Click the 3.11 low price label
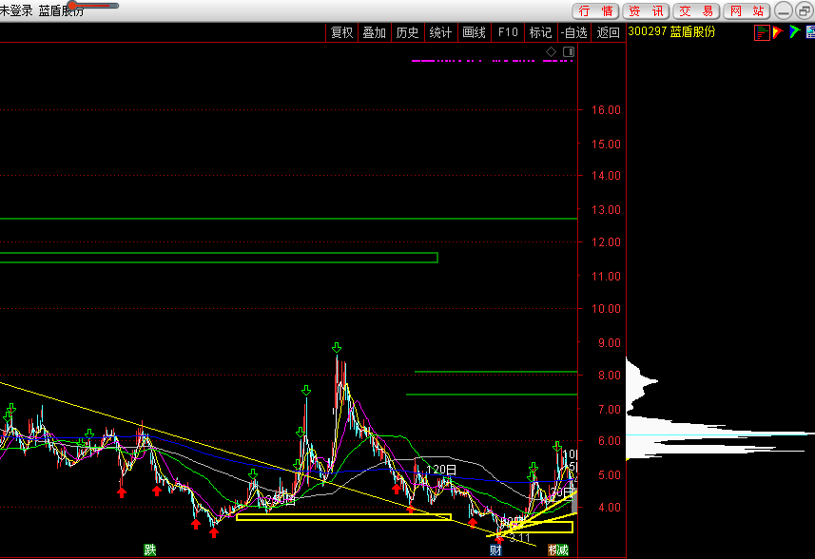 520,538
